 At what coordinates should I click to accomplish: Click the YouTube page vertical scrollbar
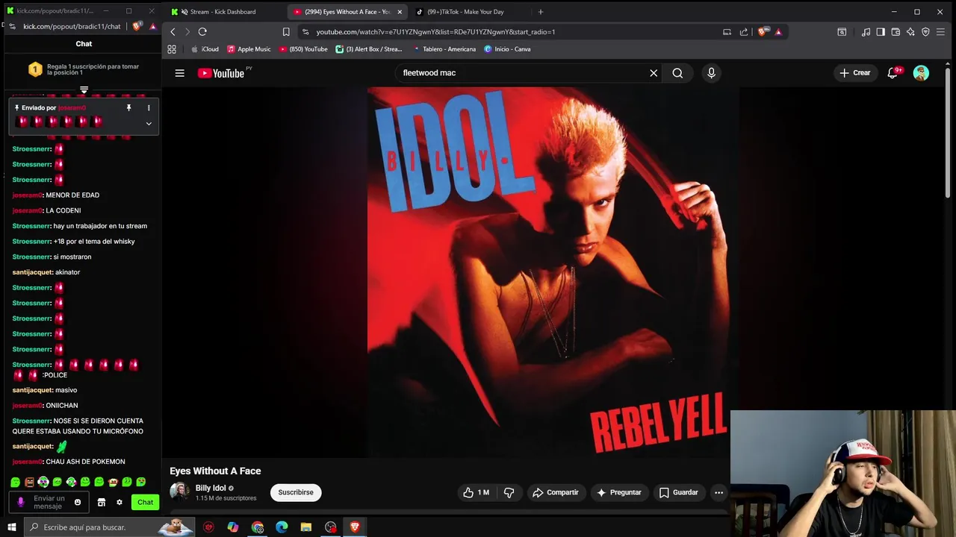coord(949,134)
